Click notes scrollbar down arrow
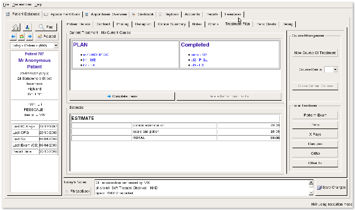Screen dimensions: 355x210 click(311, 193)
